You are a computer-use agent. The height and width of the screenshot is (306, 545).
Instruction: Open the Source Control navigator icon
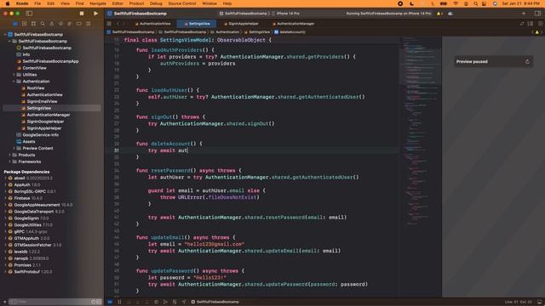pos(25,24)
